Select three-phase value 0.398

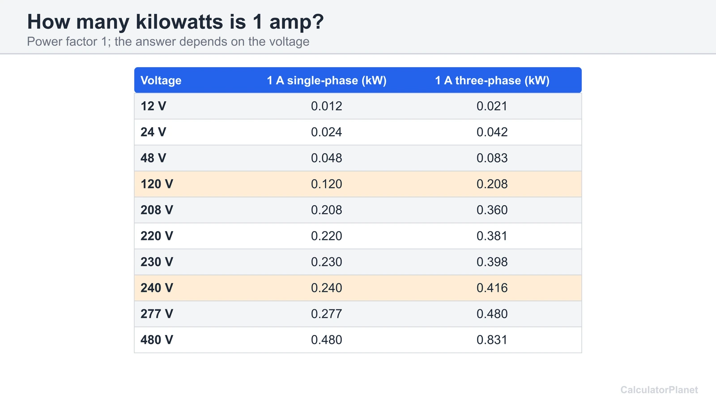coord(492,262)
